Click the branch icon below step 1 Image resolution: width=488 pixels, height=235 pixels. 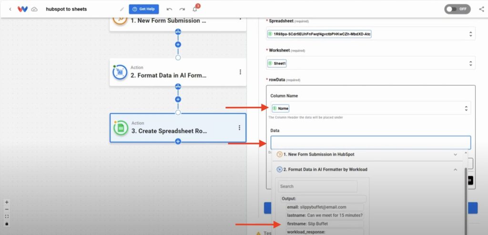pyautogui.click(x=178, y=32)
